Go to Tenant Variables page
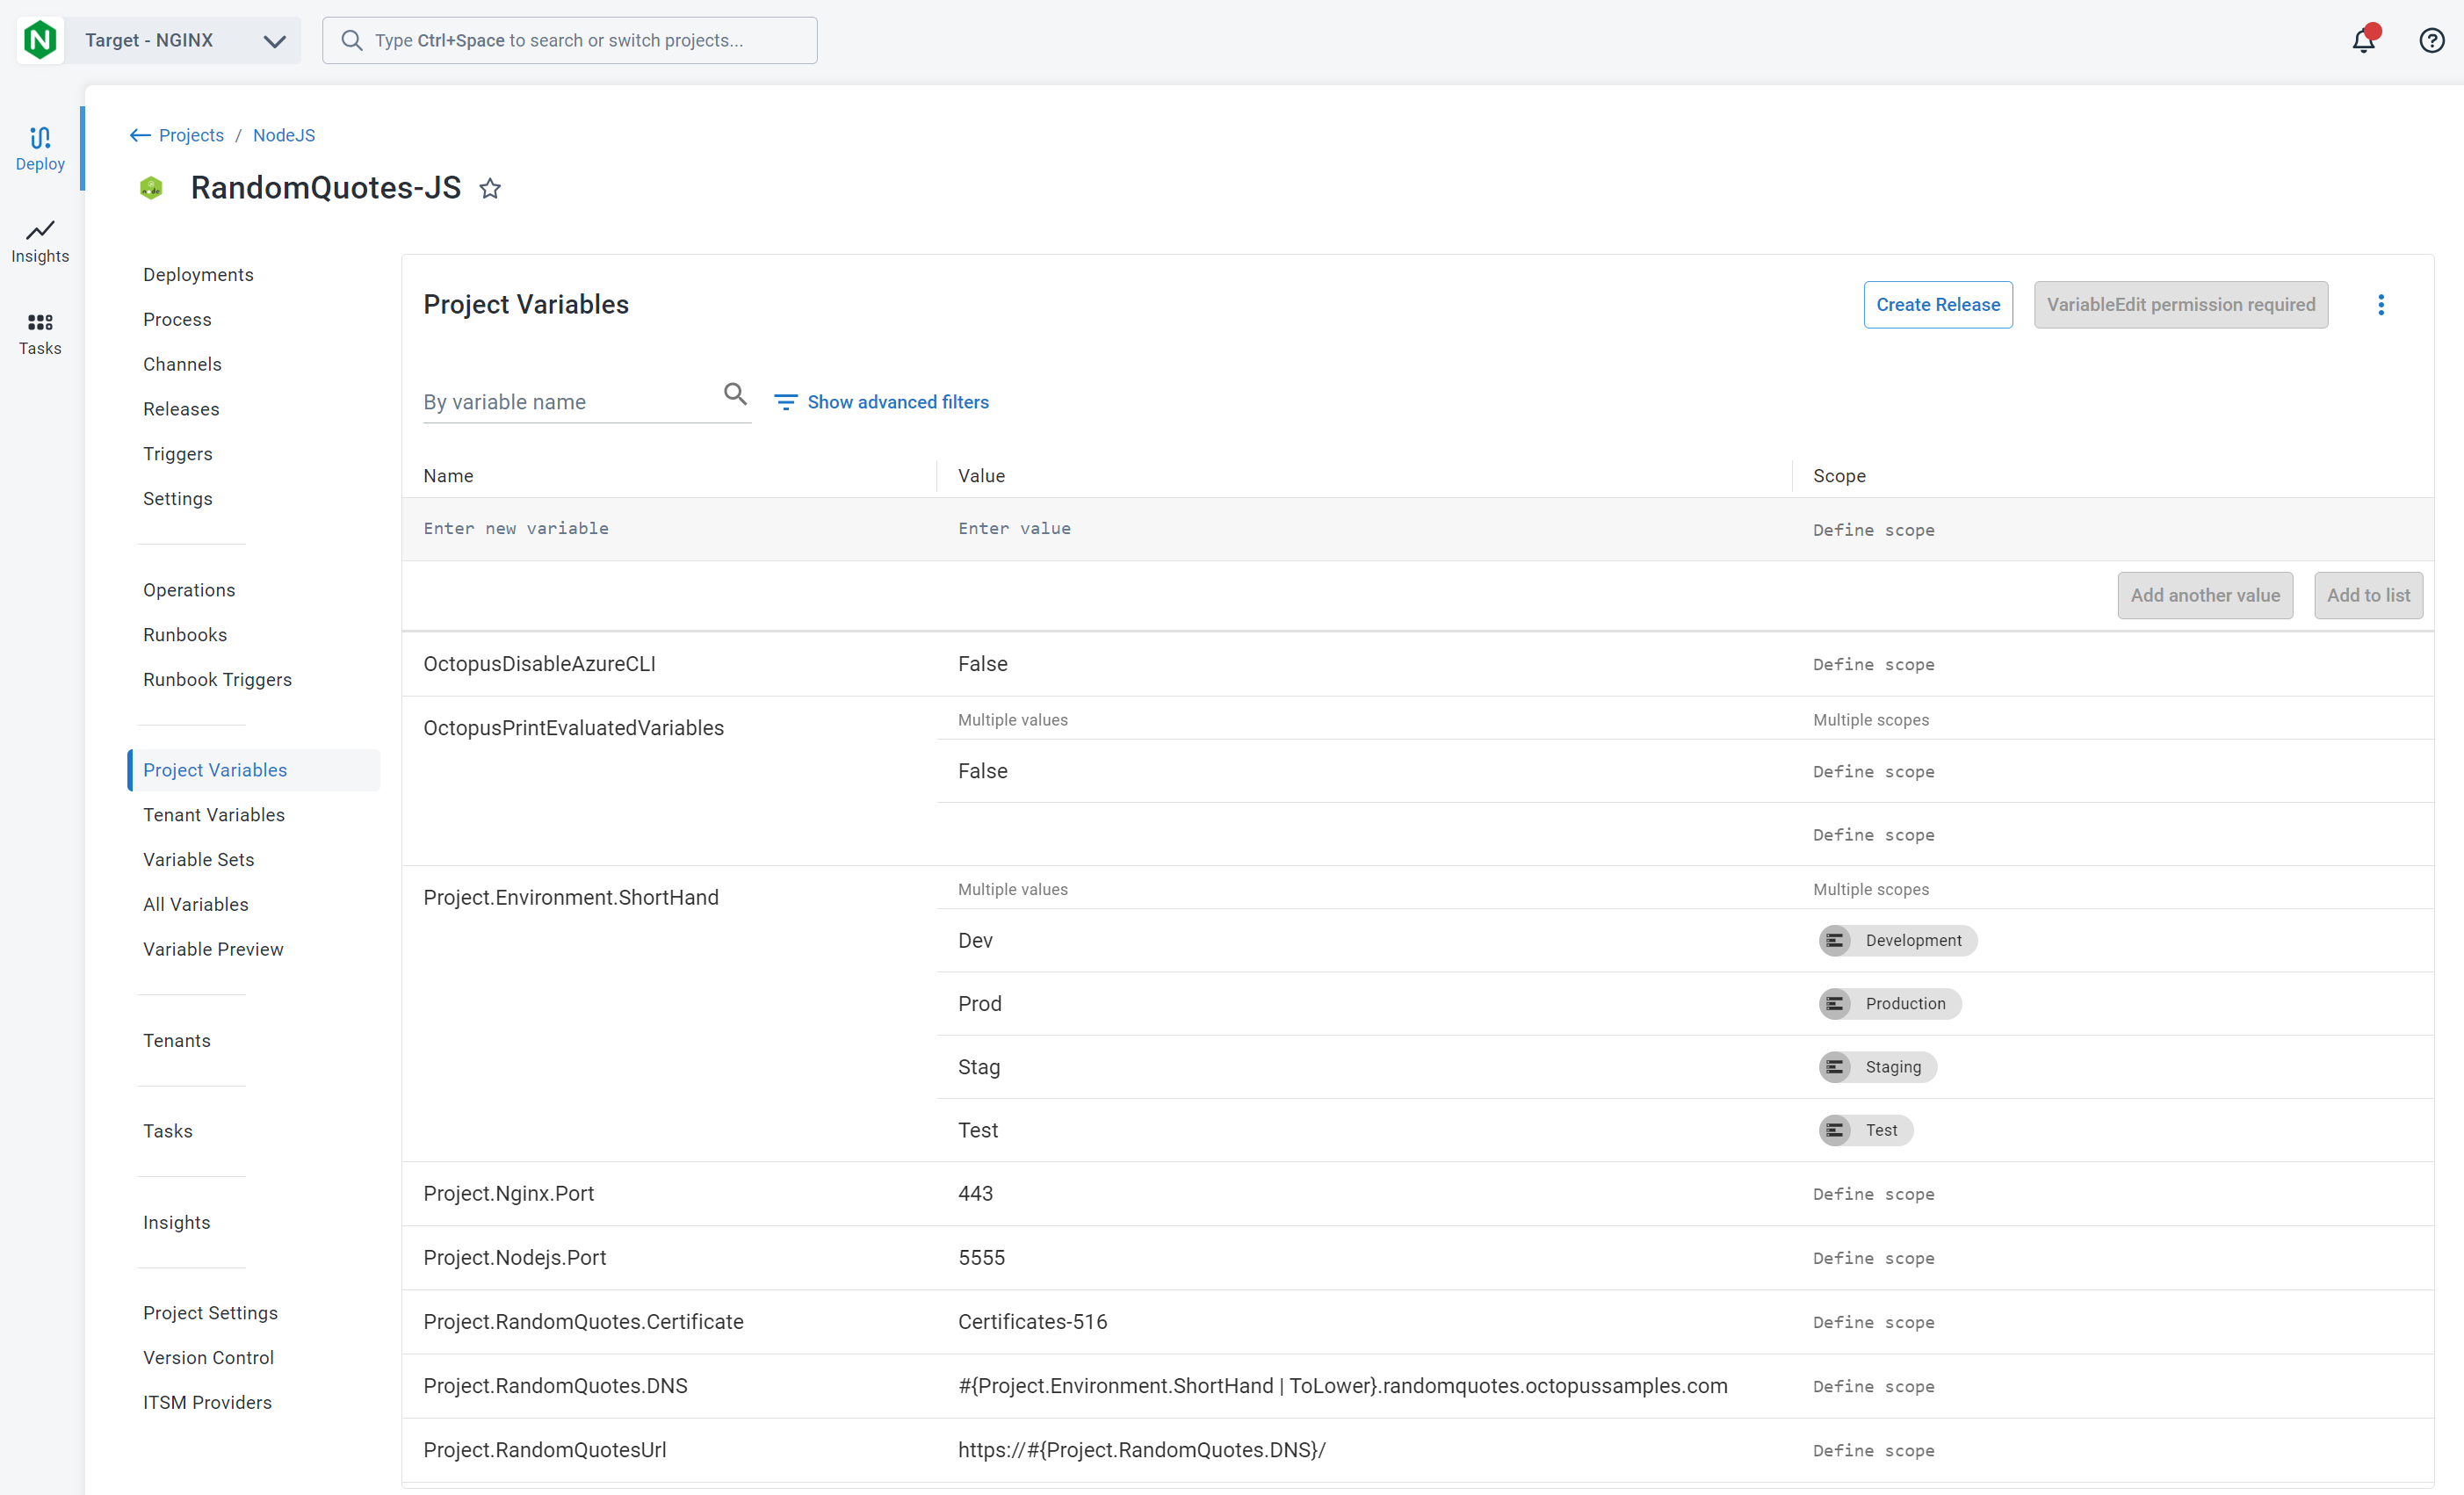 tap(213, 814)
